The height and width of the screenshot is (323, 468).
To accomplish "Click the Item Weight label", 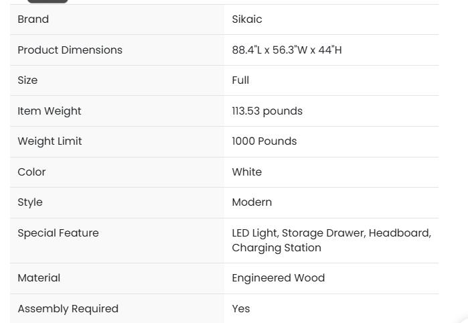I will [49, 111].
